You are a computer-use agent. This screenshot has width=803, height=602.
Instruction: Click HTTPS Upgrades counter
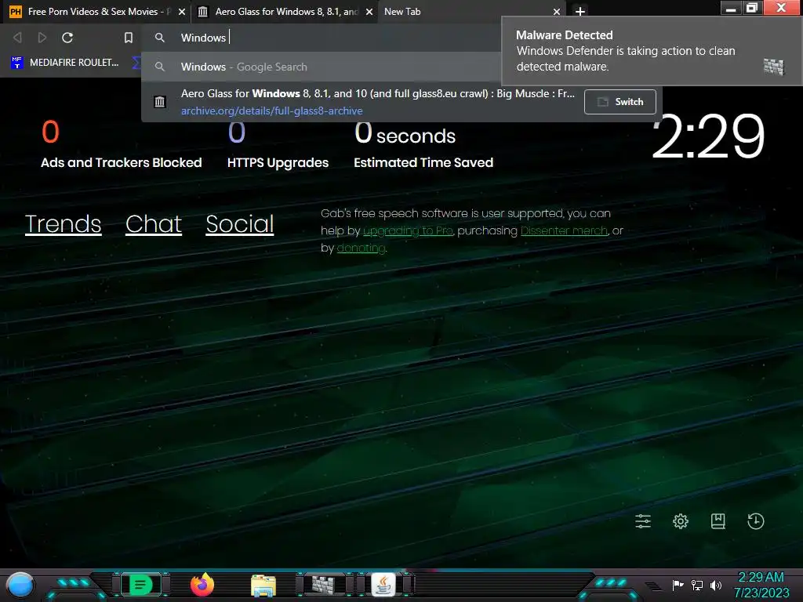(278, 144)
